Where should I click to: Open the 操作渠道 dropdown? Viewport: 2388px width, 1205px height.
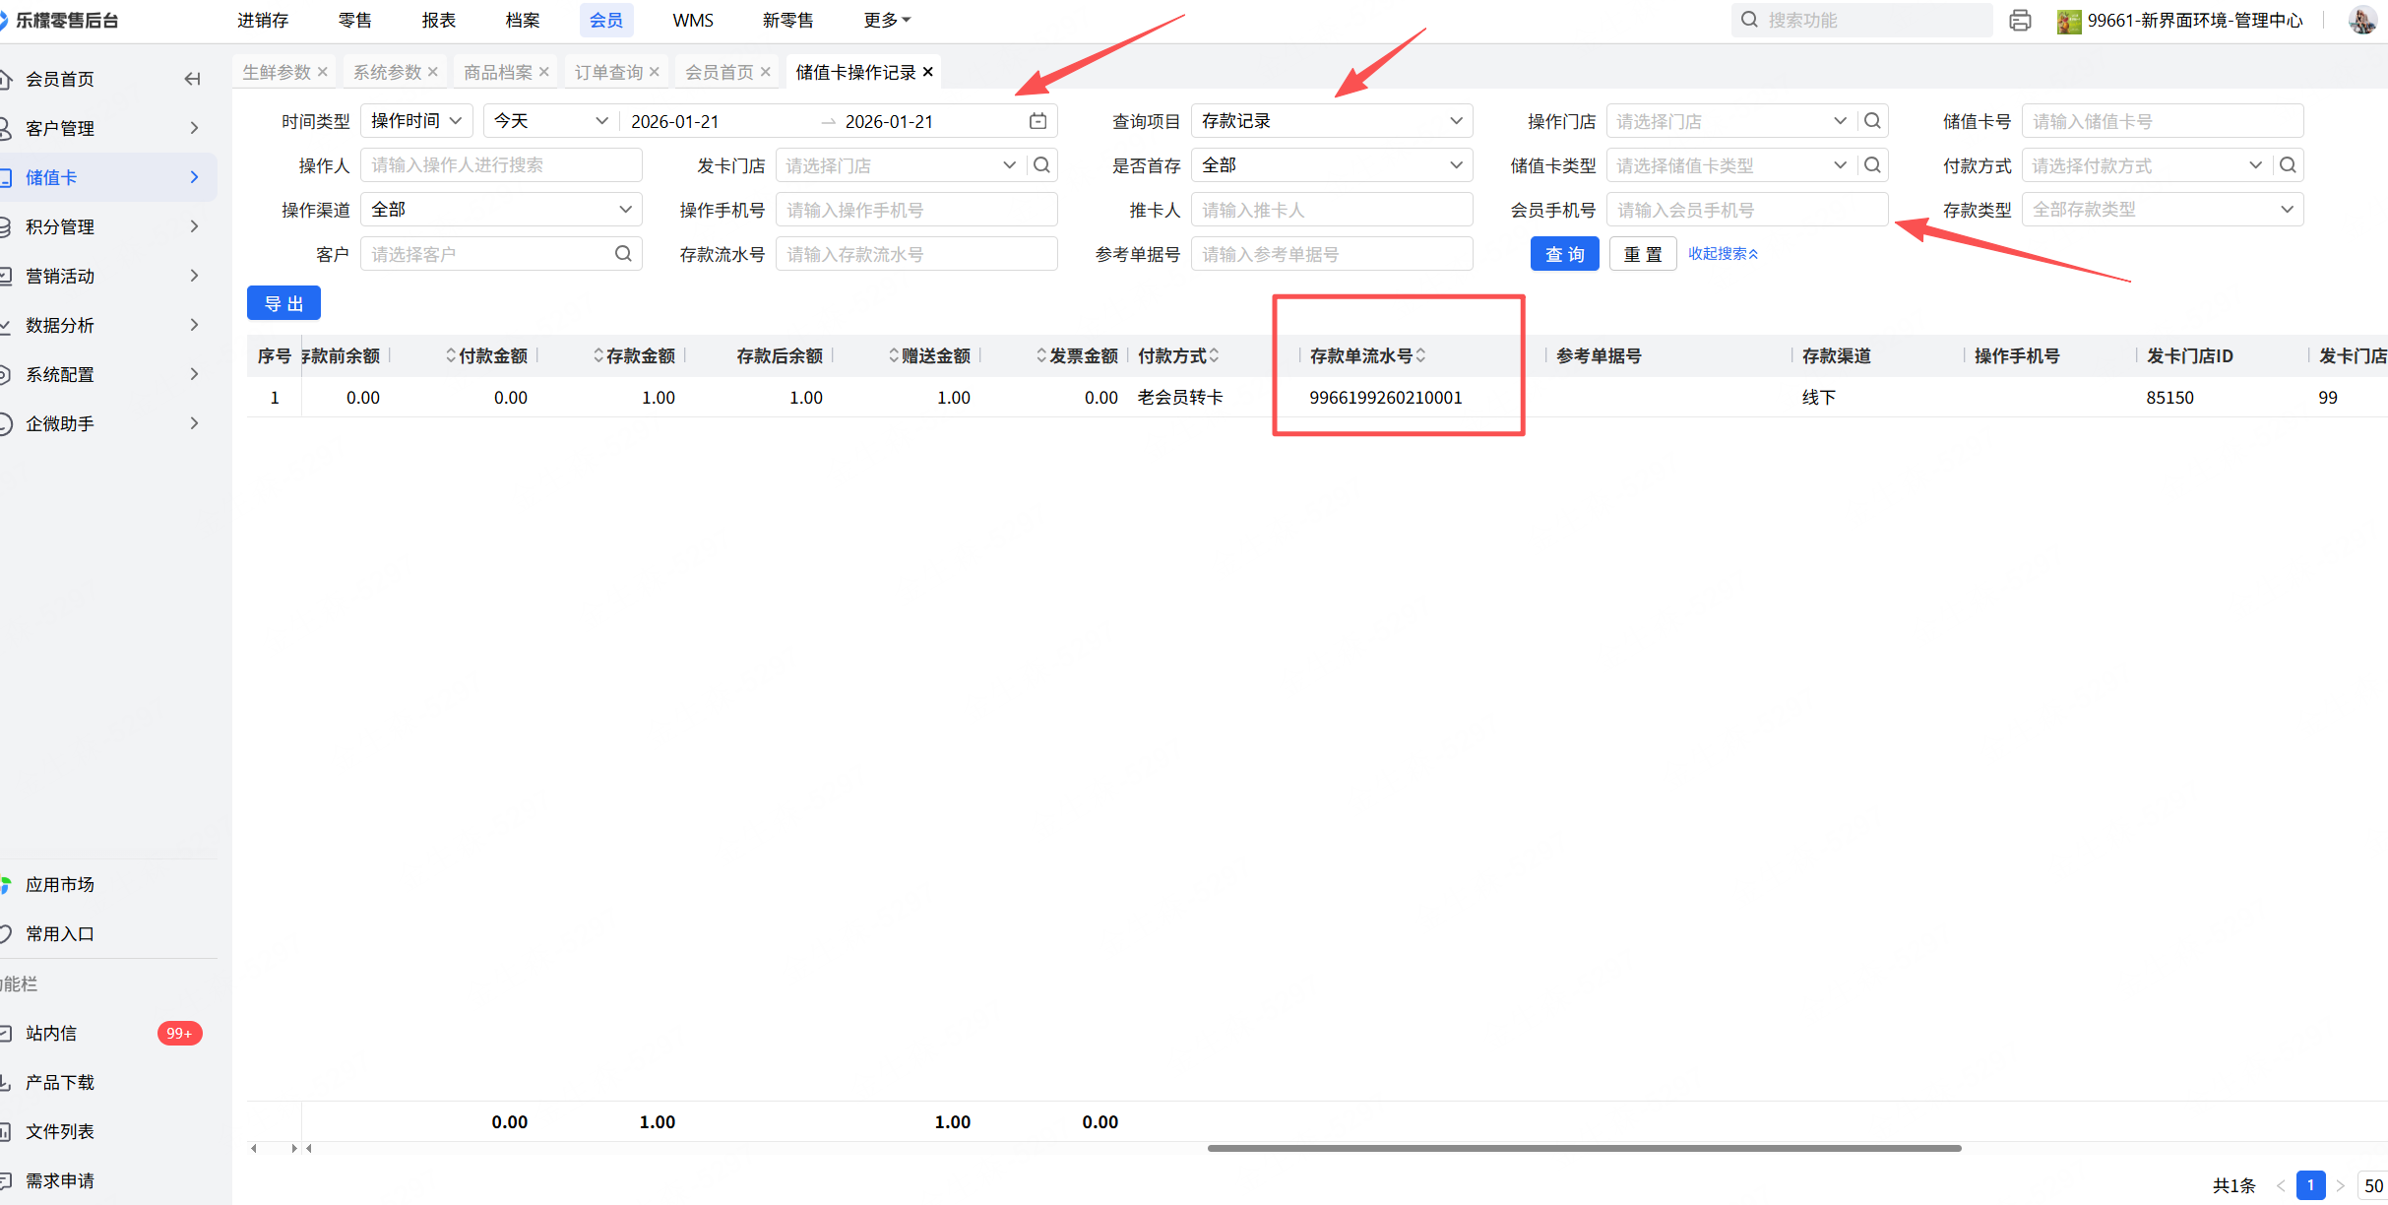click(x=501, y=210)
